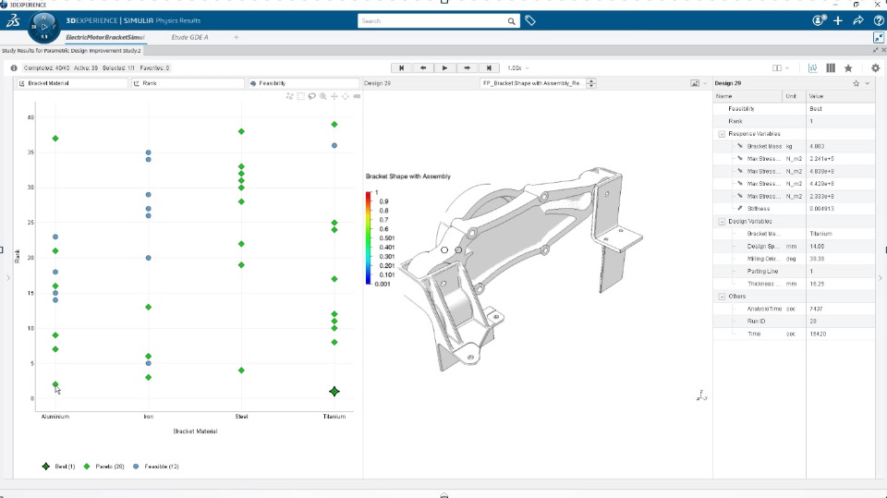Click the blue bottom of color legend
The height and width of the screenshot is (498, 887).
(369, 281)
